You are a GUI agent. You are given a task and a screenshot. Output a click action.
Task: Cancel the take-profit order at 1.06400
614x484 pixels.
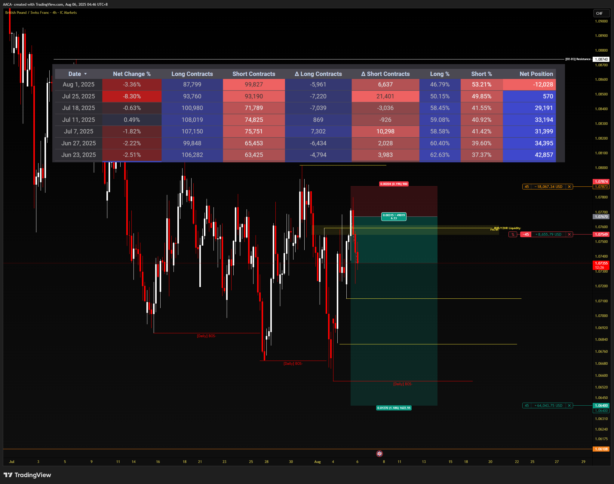[569, 406]
